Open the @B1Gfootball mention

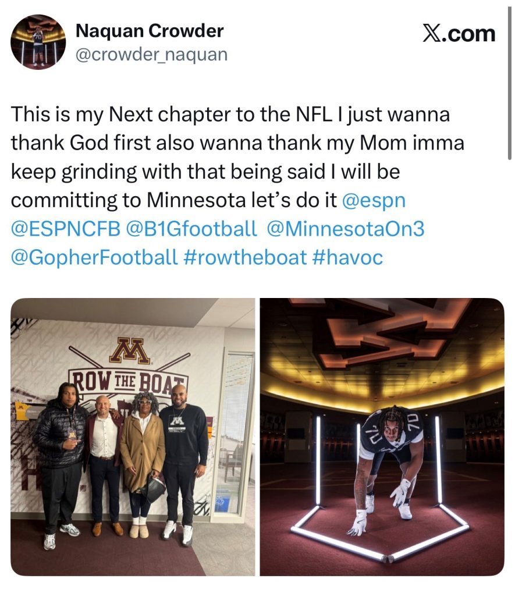tap(191, 229)
